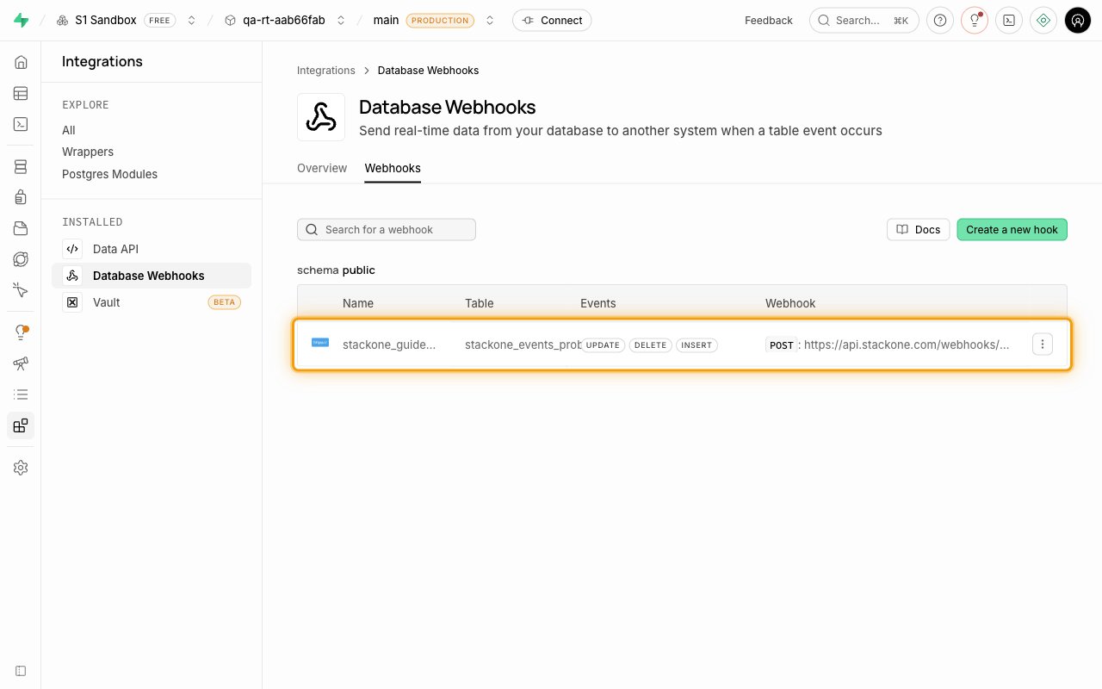This screenshot has height=689, width=1102.
Task: Open the SQL Editor sidebar icon
Action: (21, 124)
